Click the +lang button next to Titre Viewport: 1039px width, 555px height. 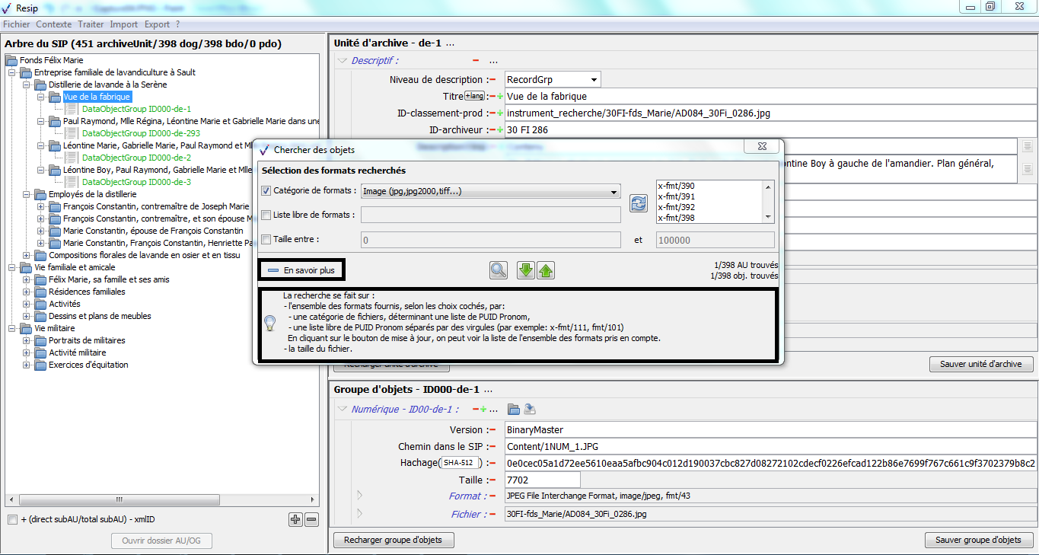tap(474, 96)
